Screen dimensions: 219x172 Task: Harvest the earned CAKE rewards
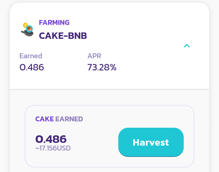coord(151,142)
